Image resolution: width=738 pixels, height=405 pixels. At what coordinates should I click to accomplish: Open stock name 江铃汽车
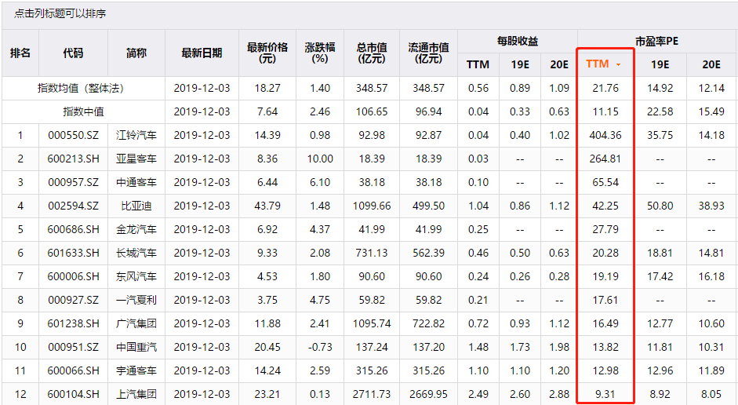[136, 135]
